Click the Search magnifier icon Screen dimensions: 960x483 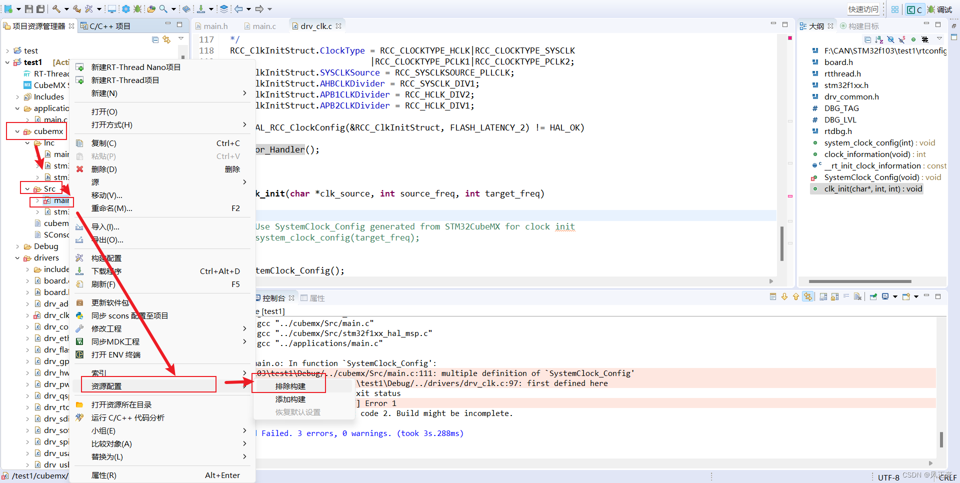tap(163, 9)
